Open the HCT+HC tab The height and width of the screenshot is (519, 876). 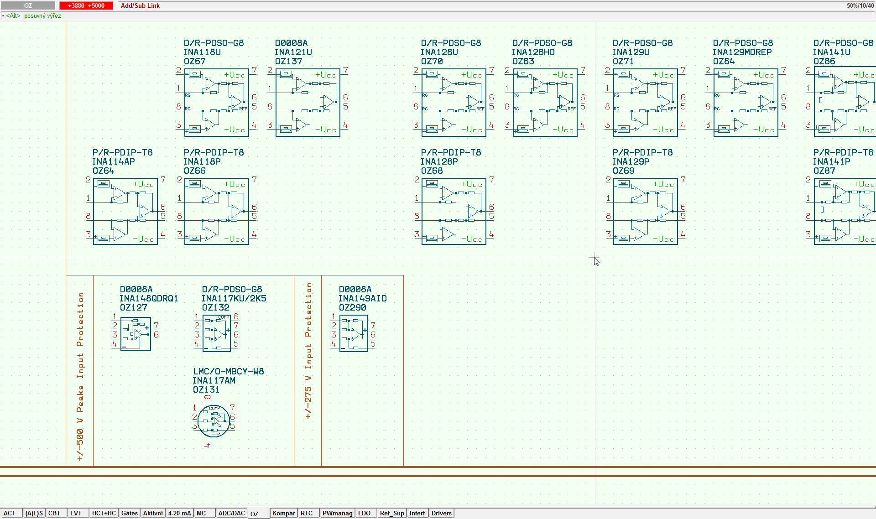click(104, 513)
